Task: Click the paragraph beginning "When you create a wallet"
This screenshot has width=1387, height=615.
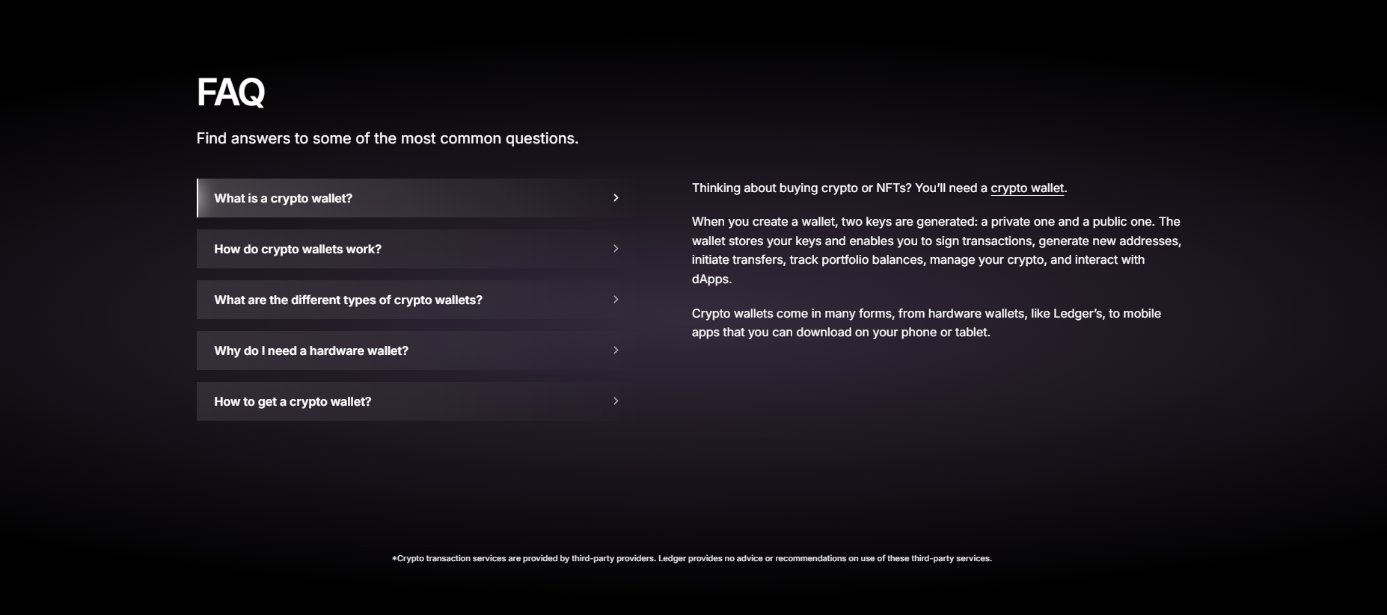Action: 935,250
